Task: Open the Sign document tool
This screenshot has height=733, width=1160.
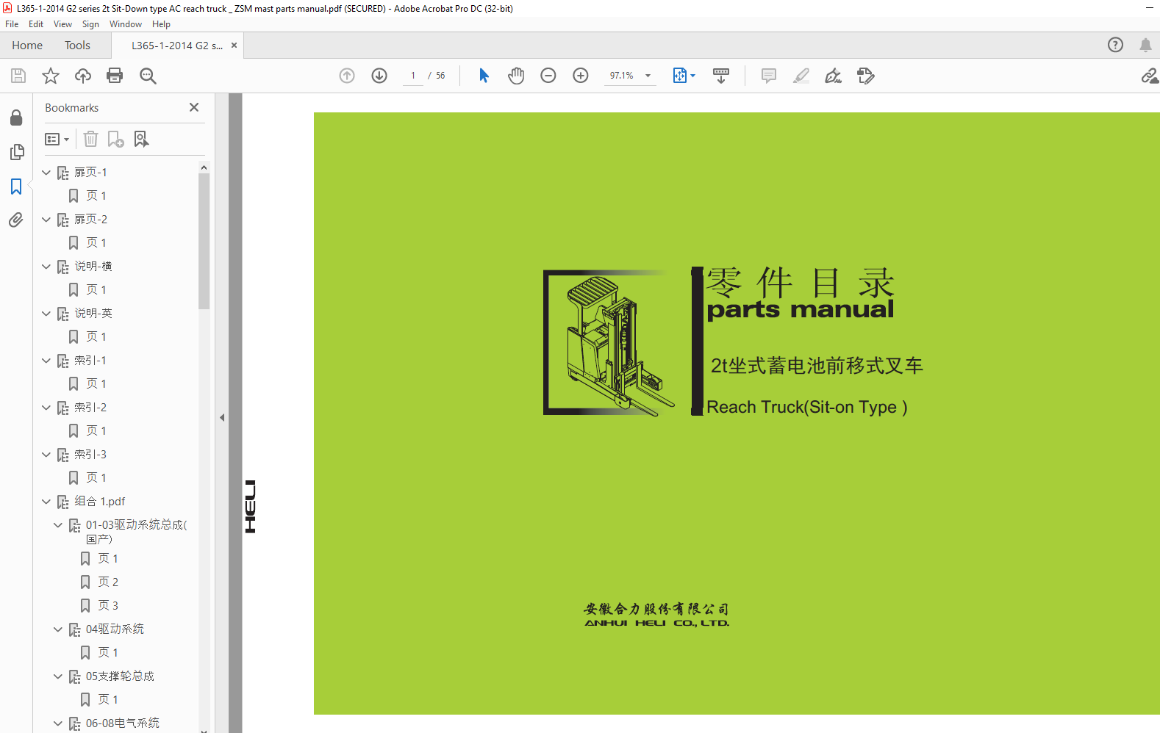Action: click(x=833, y=76)
